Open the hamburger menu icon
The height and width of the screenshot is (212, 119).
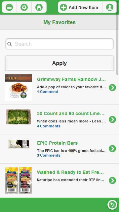pyautogui.click(x=9, y=7)
